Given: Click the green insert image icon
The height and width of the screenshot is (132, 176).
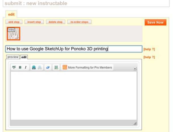Looking at the screenshot, I should pyautogui.click(x=56, y=67).
